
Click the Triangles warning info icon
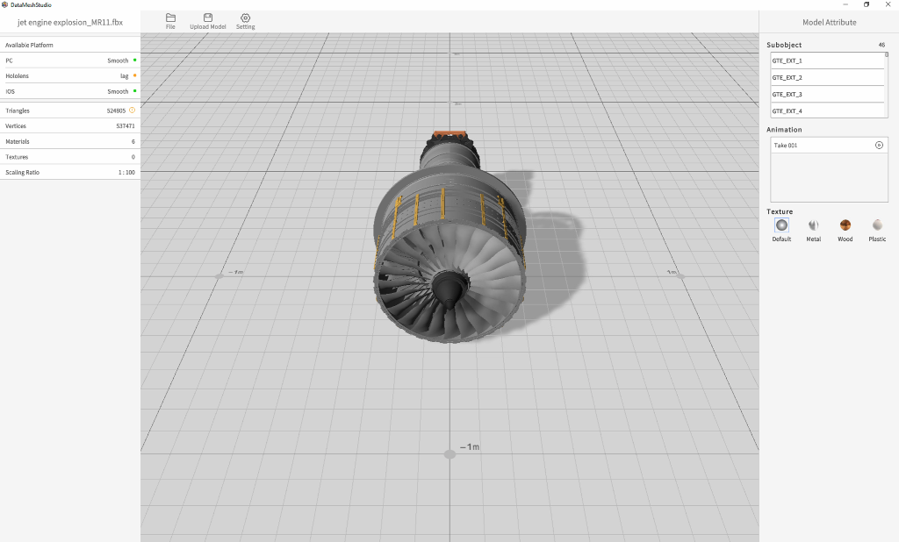click(132, 110)
